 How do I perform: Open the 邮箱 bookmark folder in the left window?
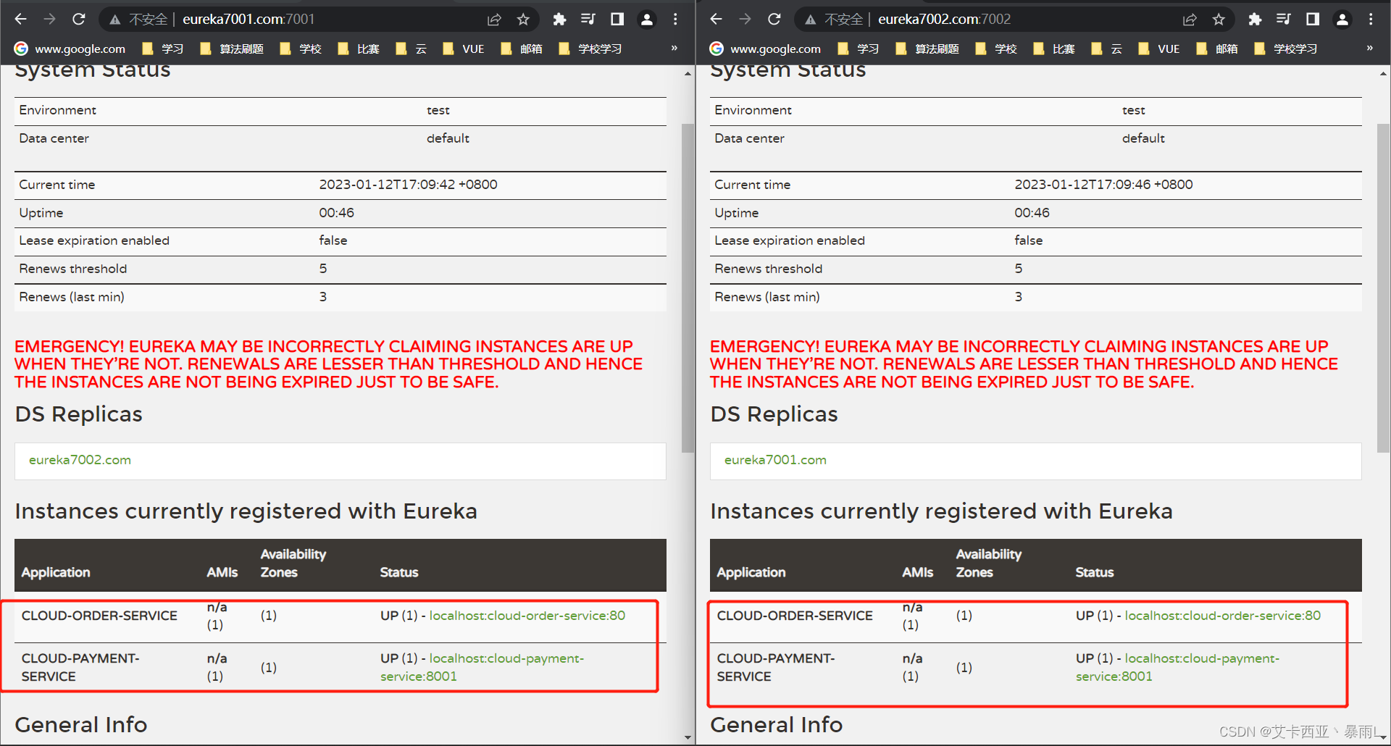click(x=522, y=49)
